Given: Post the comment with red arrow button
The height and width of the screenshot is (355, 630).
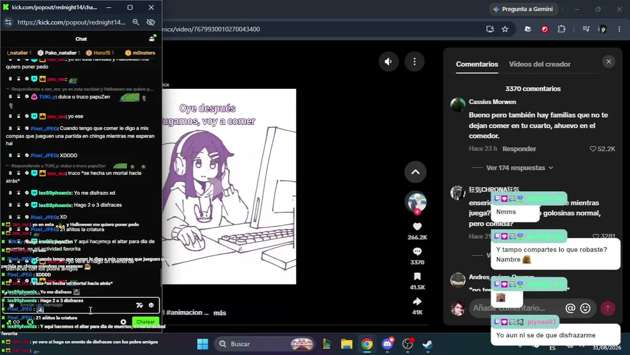Looking at the screenshot, I should (608, 309).
